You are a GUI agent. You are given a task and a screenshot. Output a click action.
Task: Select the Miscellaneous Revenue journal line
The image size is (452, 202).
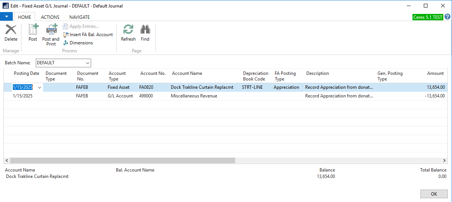point(194,96)
